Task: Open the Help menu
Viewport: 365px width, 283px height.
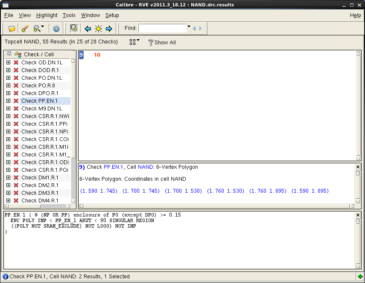Action: 355,15
